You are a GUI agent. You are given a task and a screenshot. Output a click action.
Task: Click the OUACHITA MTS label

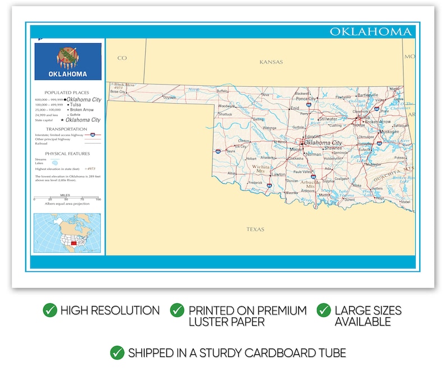pos(393,174)
